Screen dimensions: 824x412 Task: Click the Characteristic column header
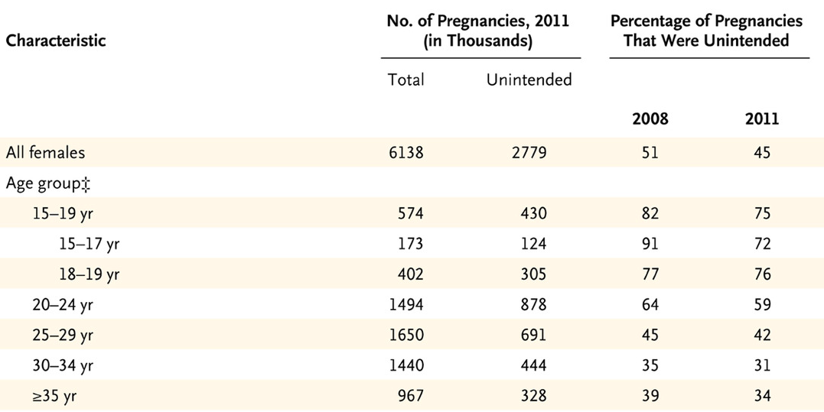coord(56,40)
